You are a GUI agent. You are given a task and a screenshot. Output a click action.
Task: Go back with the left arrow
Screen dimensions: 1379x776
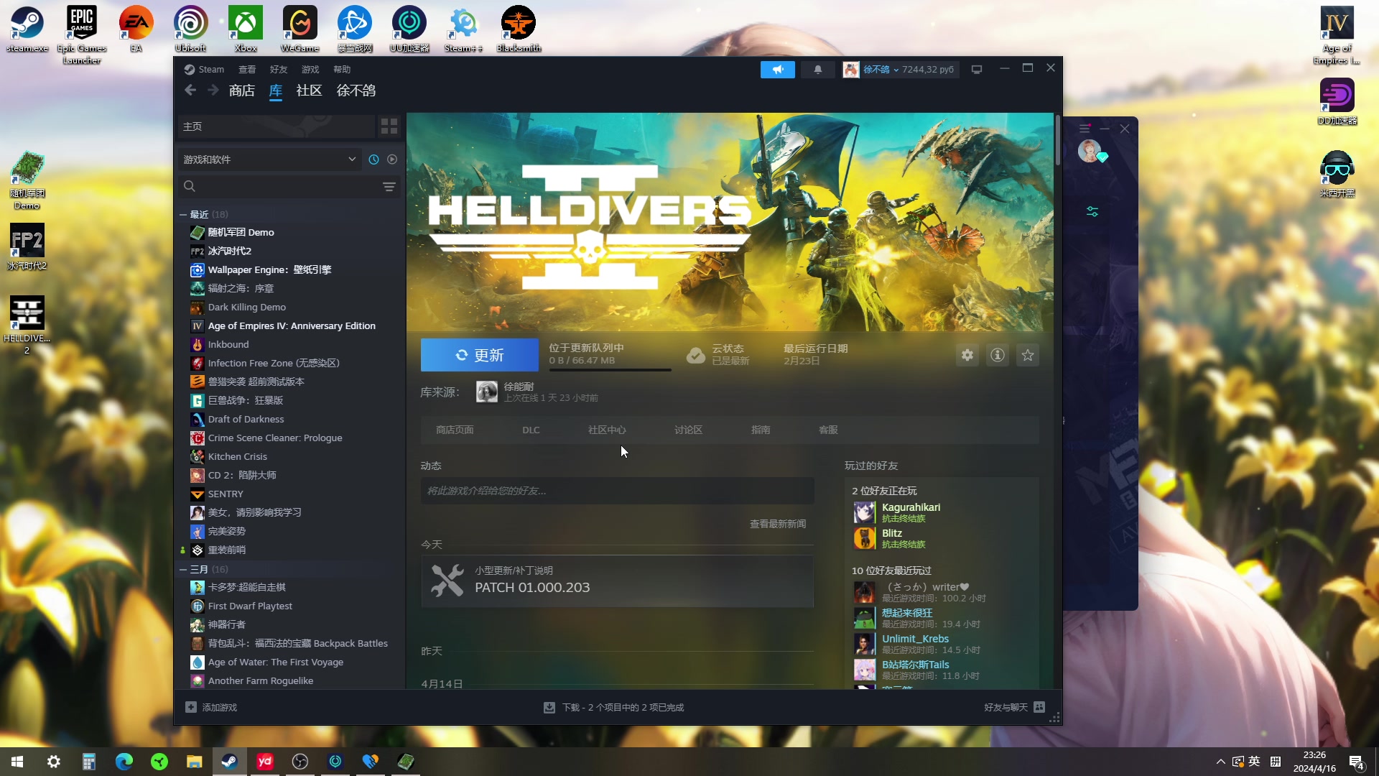tap(190, 91)
